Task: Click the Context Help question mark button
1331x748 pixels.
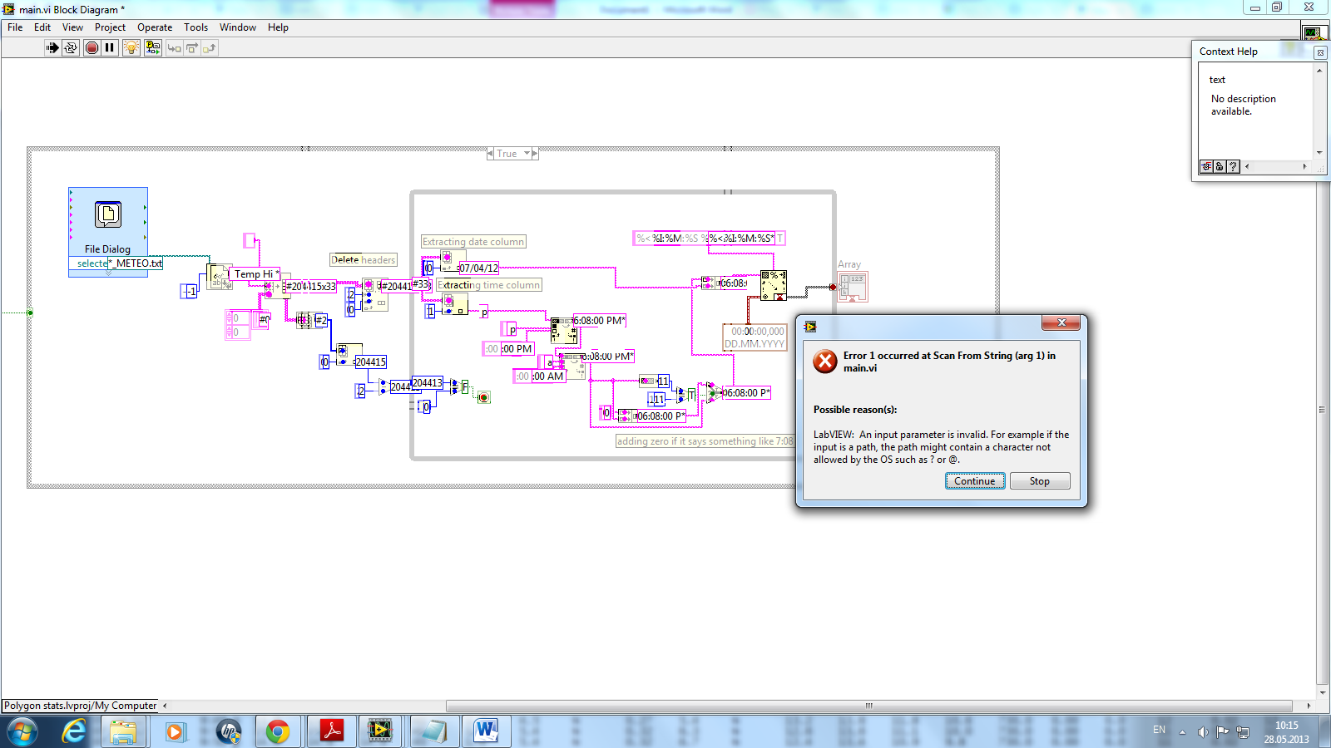Action: (x=1233, y=166)
